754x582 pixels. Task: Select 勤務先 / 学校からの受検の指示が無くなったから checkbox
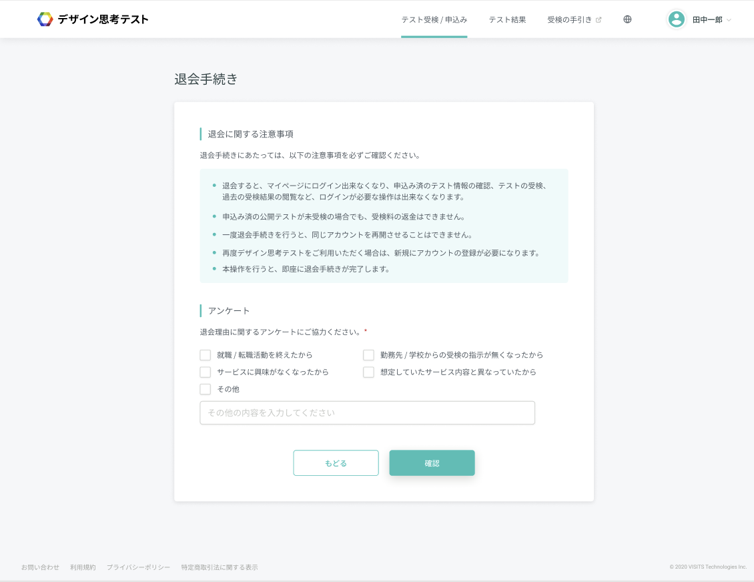368,355
